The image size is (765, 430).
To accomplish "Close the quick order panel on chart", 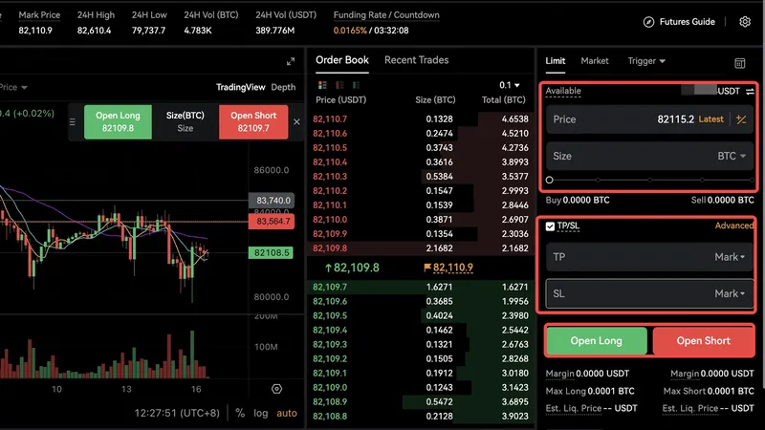I will (296, 122).
